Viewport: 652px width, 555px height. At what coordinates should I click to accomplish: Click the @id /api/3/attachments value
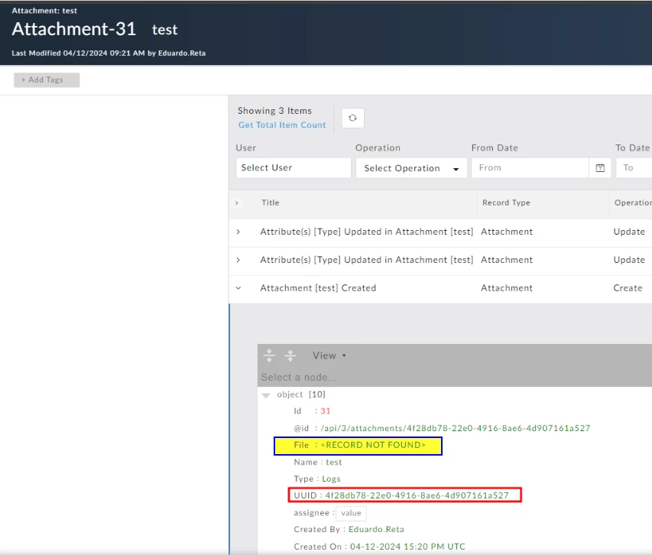click(x=456, y=428)
